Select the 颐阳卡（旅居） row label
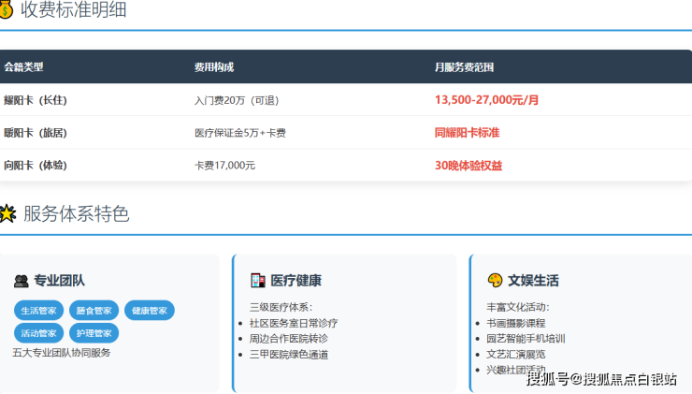 click(x=36, y=133)
